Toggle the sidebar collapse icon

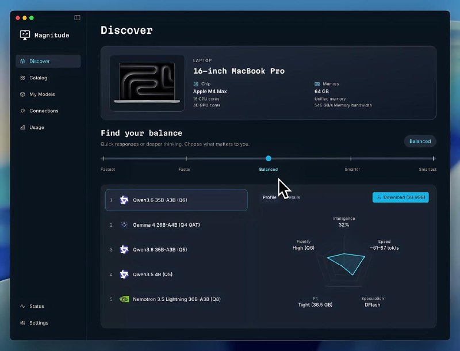[x=77, y=18]
